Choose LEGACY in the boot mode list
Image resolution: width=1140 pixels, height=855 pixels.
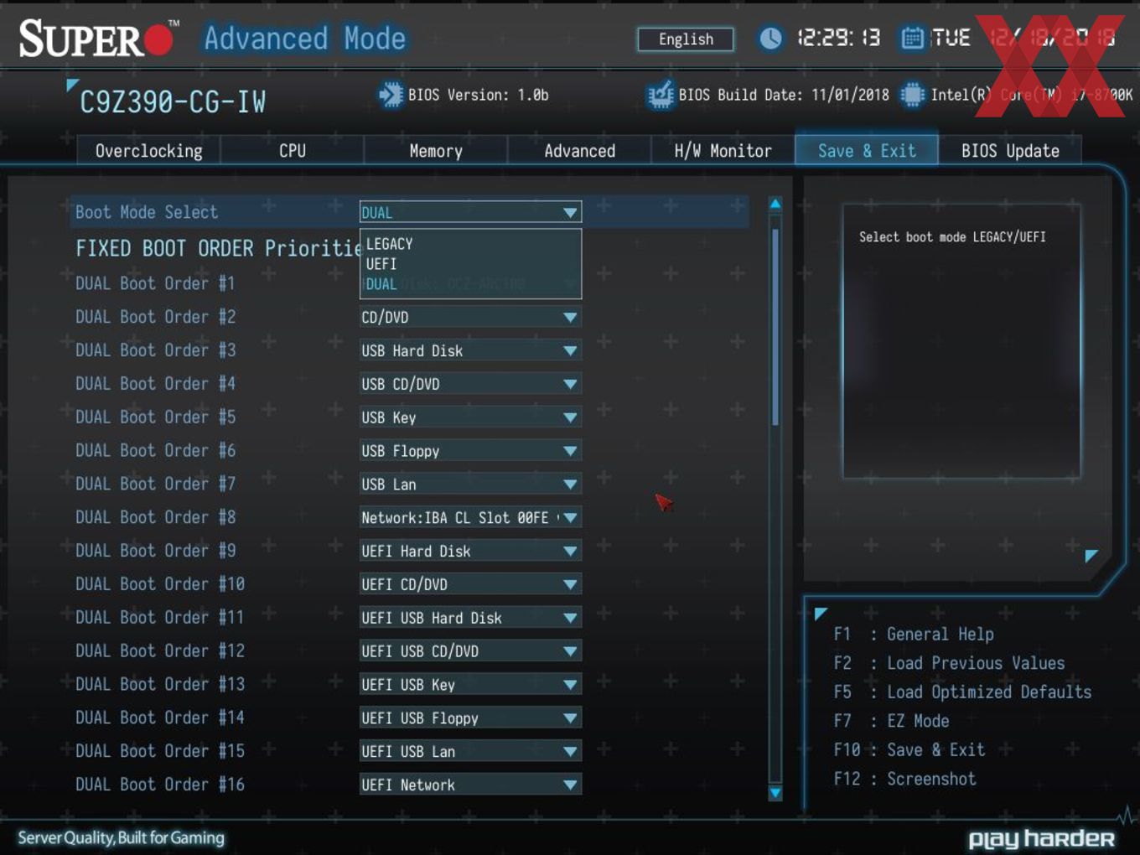click(390, 244)
